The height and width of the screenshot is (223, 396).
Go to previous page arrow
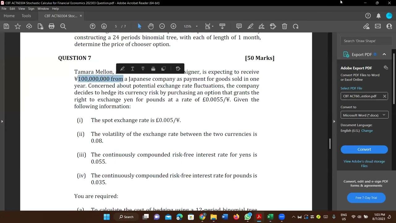tap(93, 26)
